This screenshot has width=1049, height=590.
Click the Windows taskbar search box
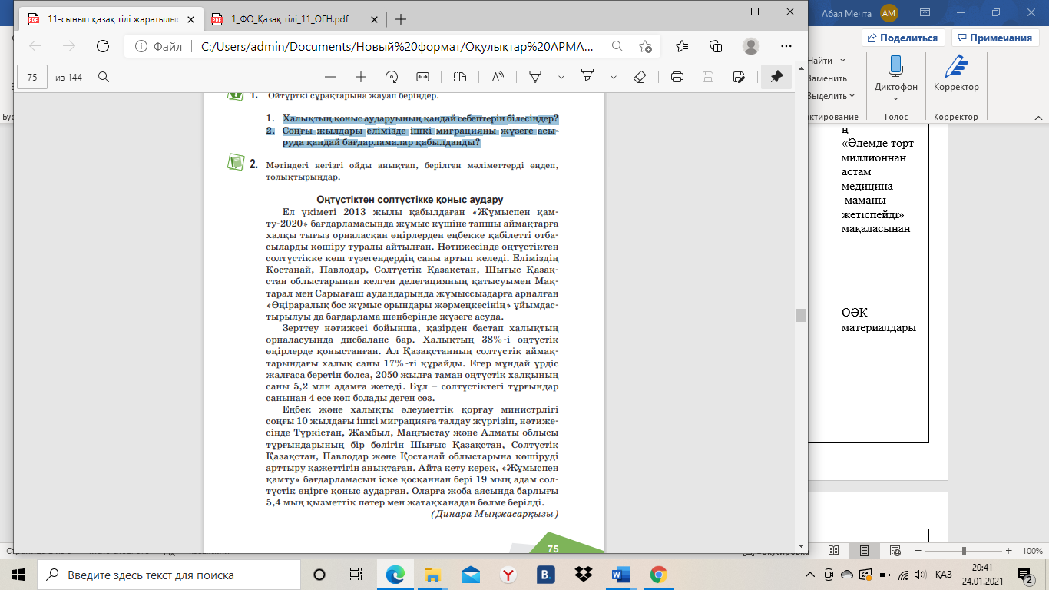pyautogui.click(x=170, y=575)
